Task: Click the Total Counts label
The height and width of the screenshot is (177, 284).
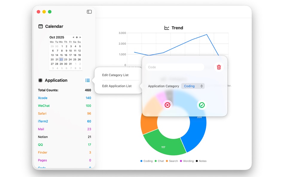Action: click(x=48, y=90)
